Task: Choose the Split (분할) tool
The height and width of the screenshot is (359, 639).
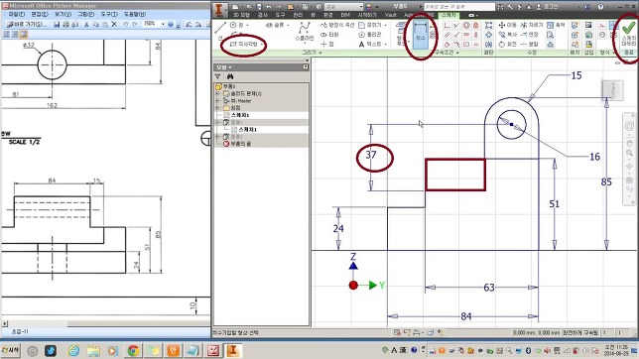Action: [530, 44]
